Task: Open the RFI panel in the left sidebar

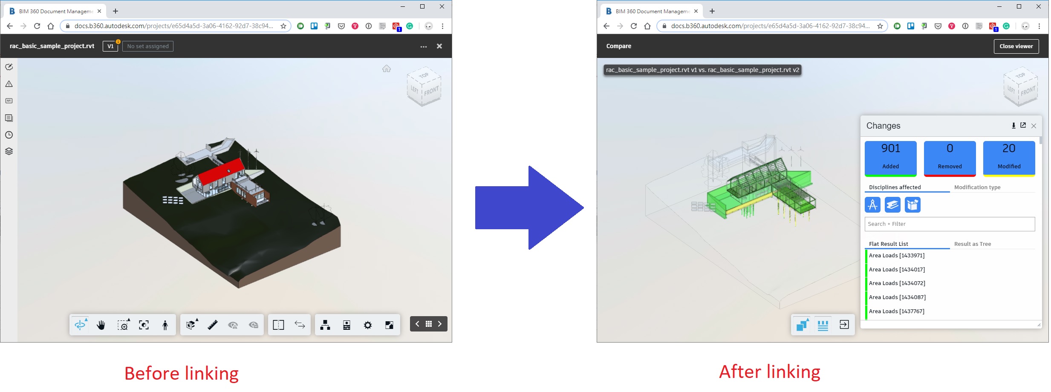Action: [9, 101]
